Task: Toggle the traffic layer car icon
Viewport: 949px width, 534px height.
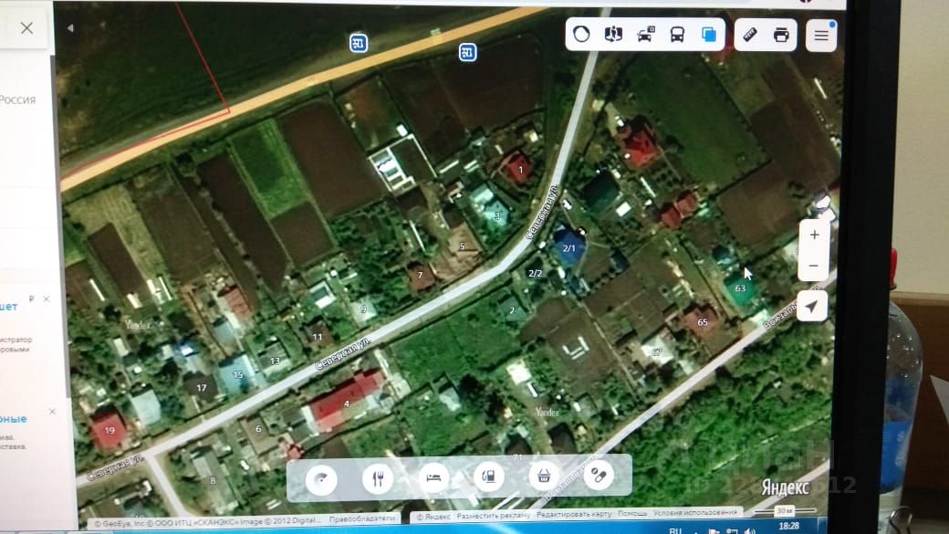Action: (645, 35)
